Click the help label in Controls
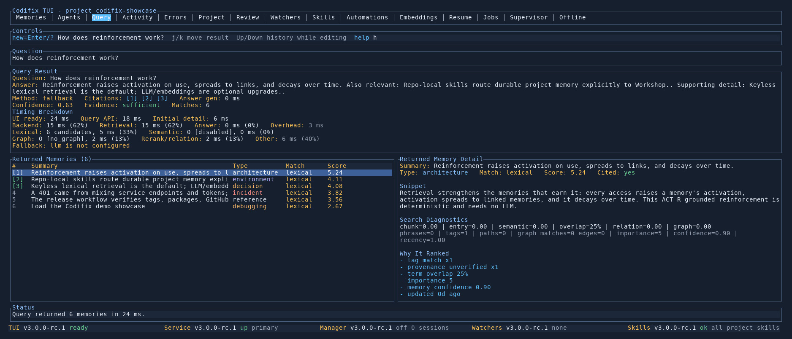 click(x=361, y=38)
